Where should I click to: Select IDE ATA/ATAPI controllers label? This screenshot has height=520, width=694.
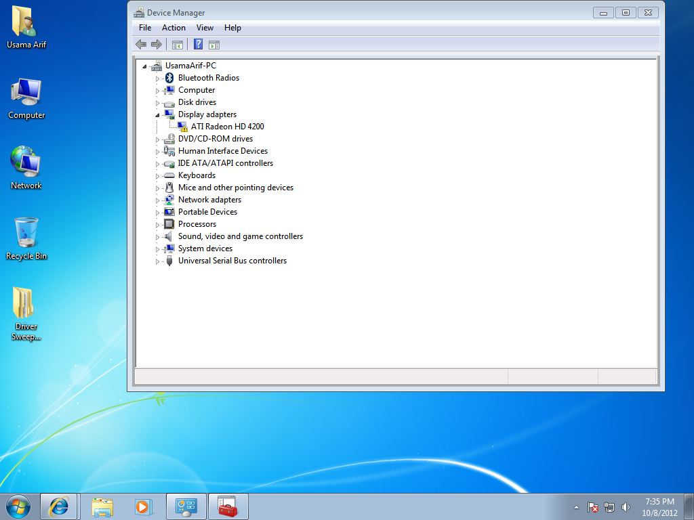click(x=225, y=163)
